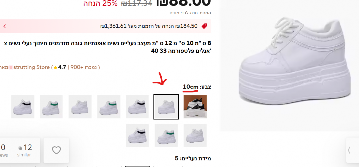This screenshot has width=359, height=167.
Task: Select first-row all-white variant between green stripe ones
Action: tap(80, 107)
